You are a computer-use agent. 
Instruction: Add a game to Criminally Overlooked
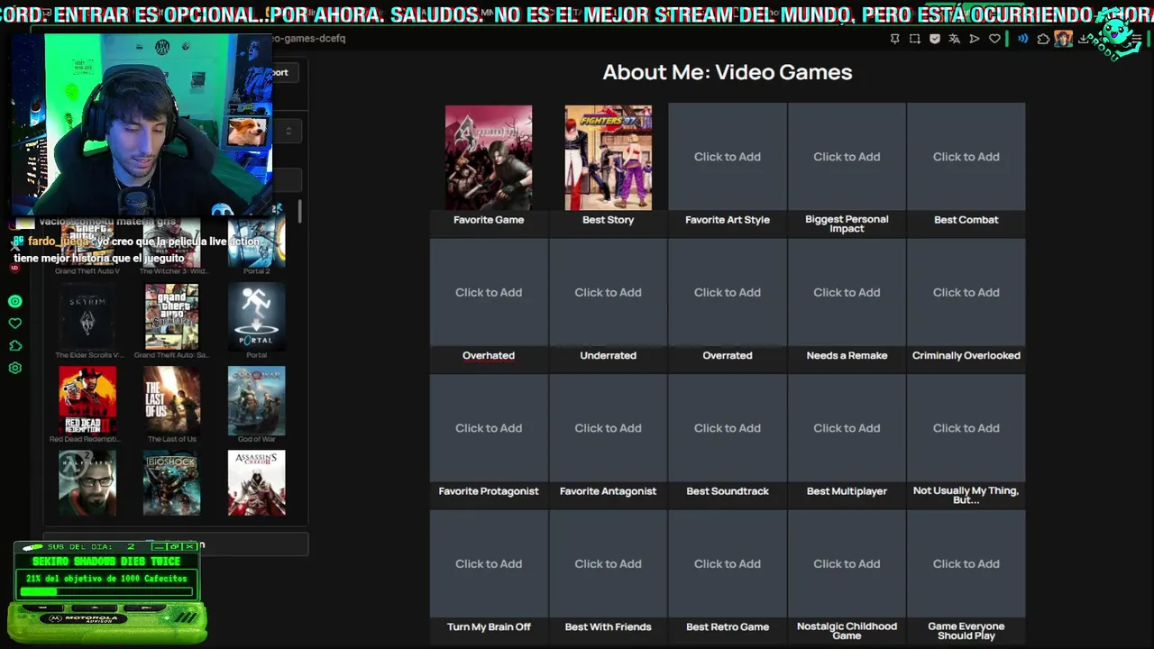pyautogui.click(x=966, y=292)
